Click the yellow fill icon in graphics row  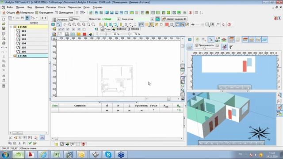79,34
